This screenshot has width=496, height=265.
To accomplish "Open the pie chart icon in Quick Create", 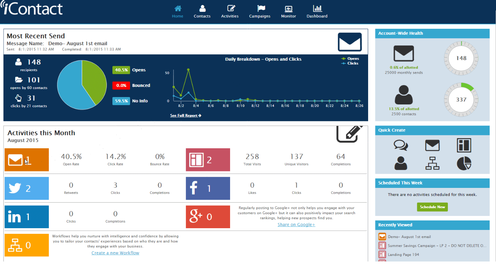I will (x=464, y=163).
